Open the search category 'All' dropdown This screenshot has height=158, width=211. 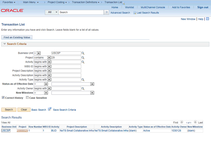coord(52,12)
